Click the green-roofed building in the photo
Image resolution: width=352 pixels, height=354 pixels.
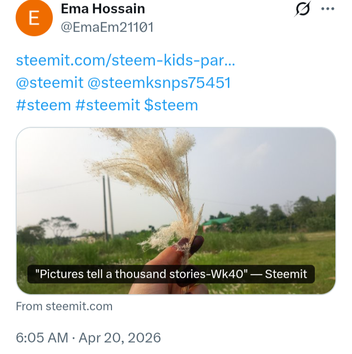[217, 223]
